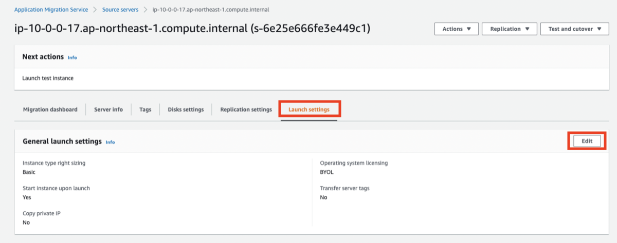Click the 'Basic' right sizing value
Image resolution: width=617 pixels, height=243 pixels.
(29, 172)
